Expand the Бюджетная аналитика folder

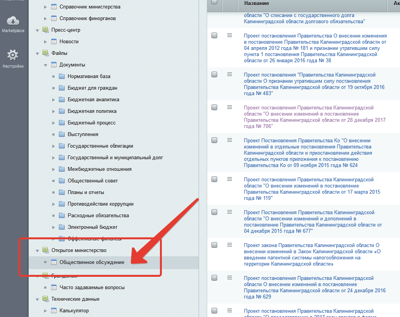click(53, 100)
